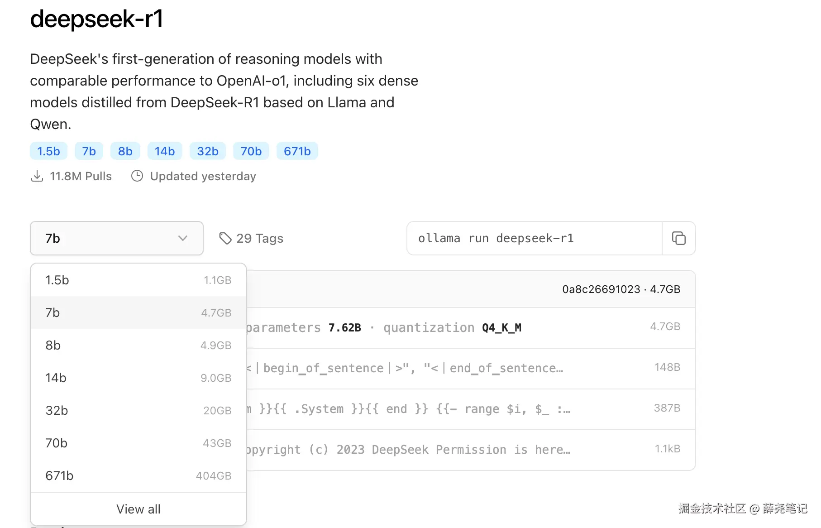Click the blue 14b tag badge
Image resolution: width=821 pixels, height=528 pixels.
pyautogui.click(x=165, y=151)
